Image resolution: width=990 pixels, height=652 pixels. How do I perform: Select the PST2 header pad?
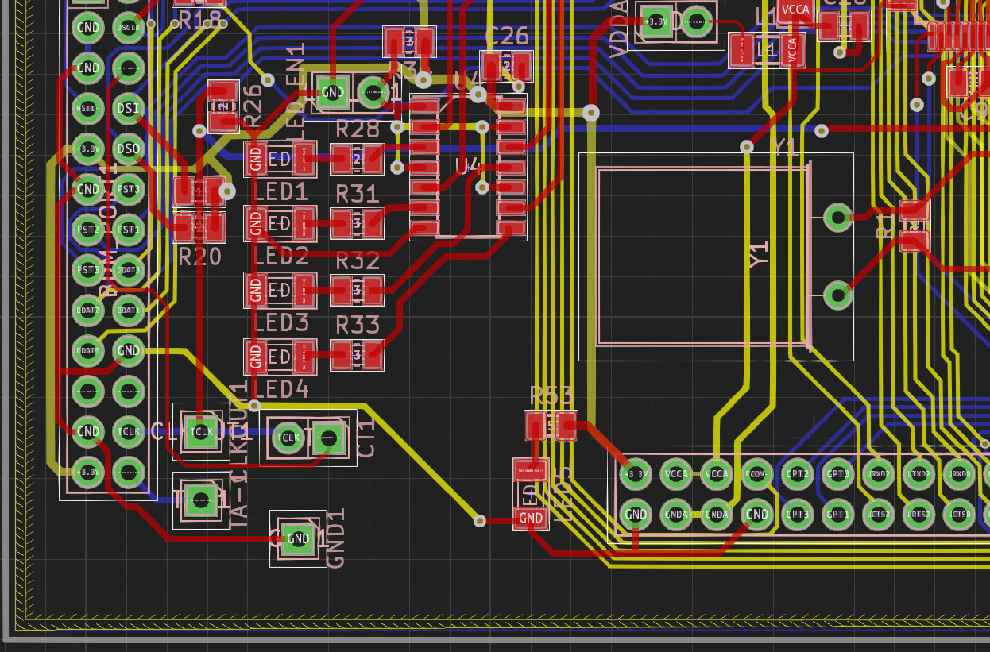coord(87,230)
